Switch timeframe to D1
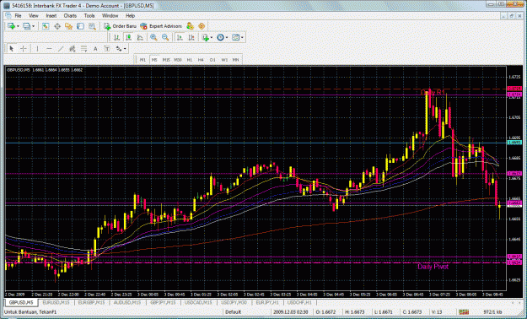Image resolution: width=527 pixels, height=319 pixels. (x=212, y=60)
